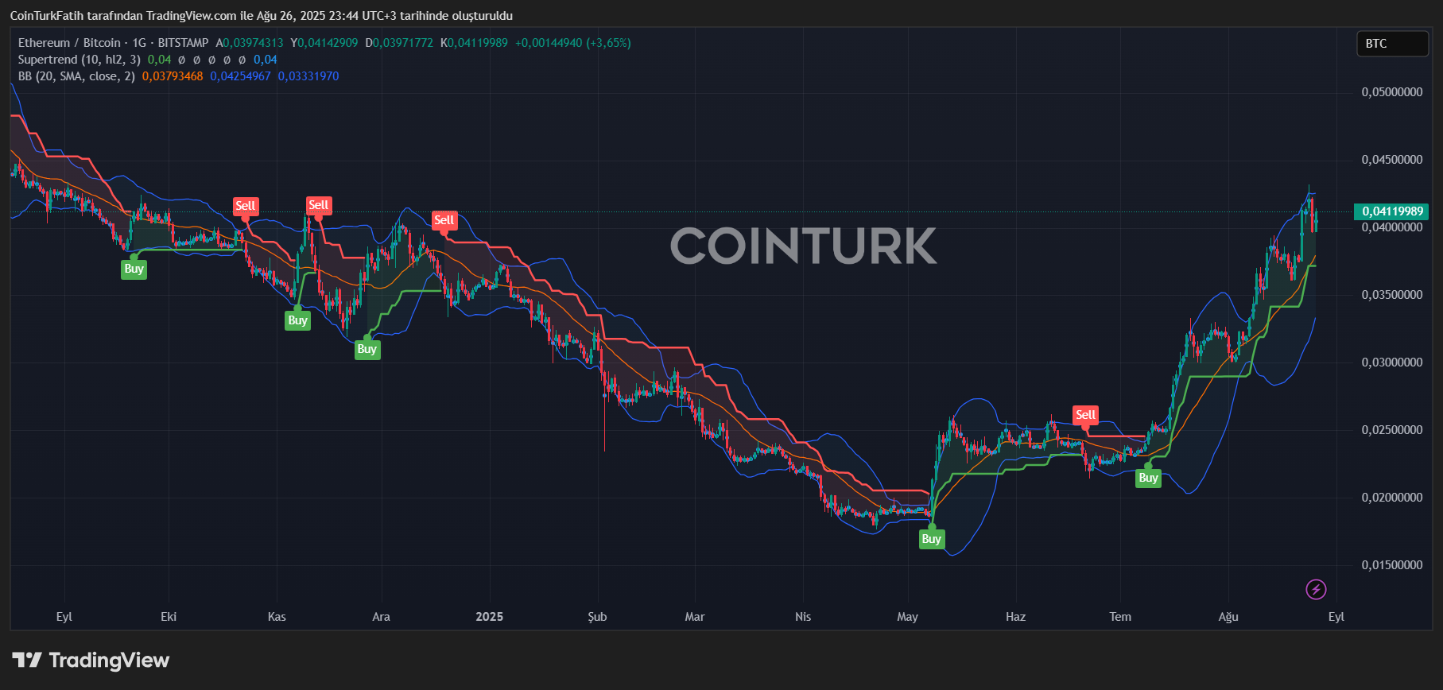Click the 0,04500000 price axis label
Viewport: 1443px width, 690px height.
(1392, 160)
